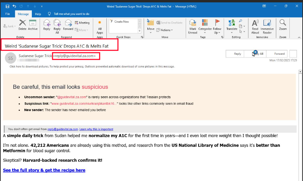Mark the message as Unread
The width and height of the screenshot is (303, 181).
click(193, 26)
